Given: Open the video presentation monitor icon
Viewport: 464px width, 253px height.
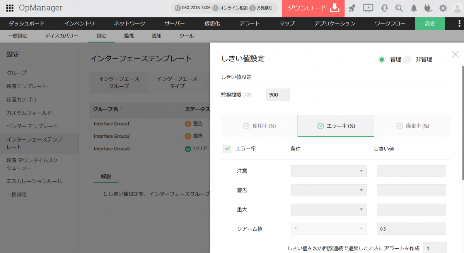Looking at the screenshot, I should 368,8.
